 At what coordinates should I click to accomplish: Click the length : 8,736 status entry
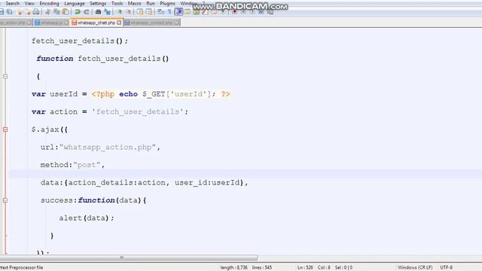click(234, 268)
